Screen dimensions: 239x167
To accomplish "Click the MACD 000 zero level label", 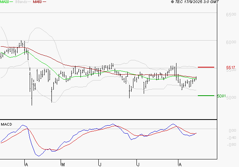I will 231,131.
